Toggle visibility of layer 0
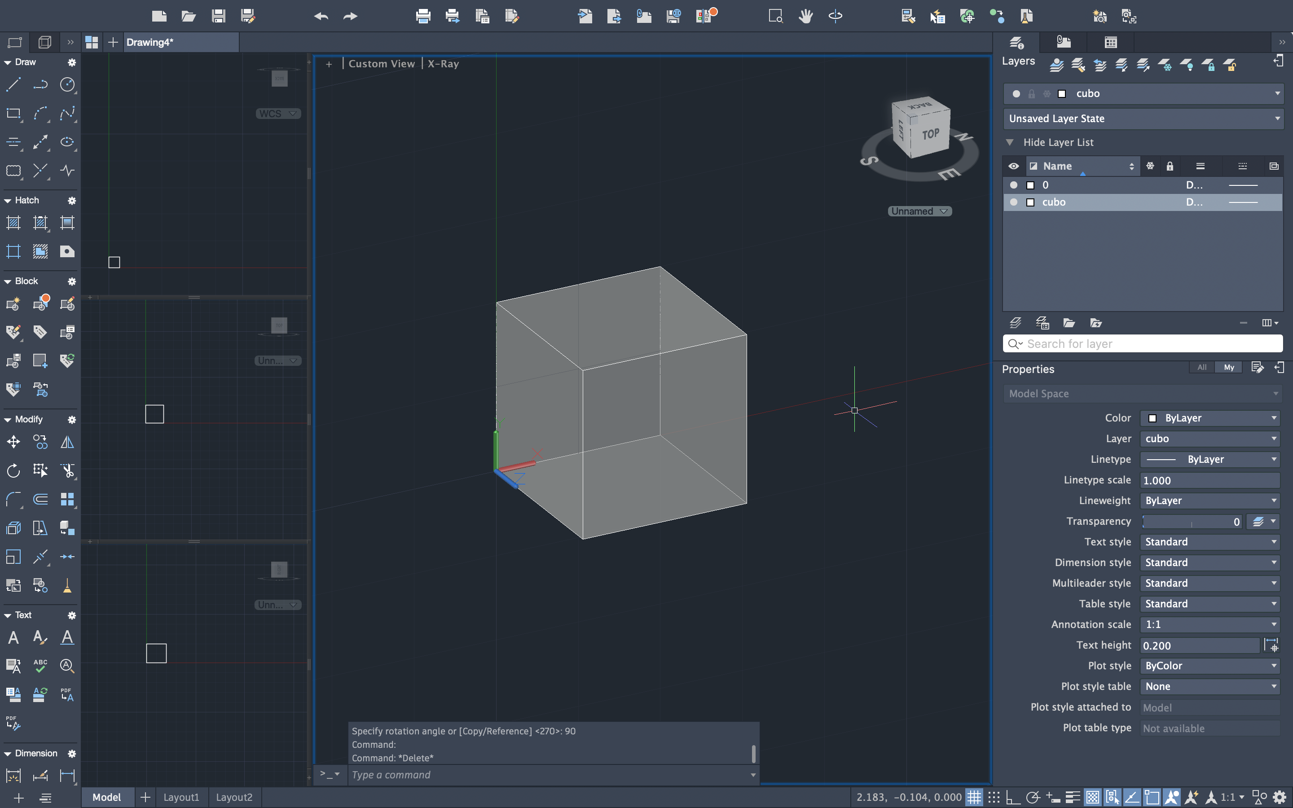This screenshot has height=808, width=1293. (x=1014, y=185)
